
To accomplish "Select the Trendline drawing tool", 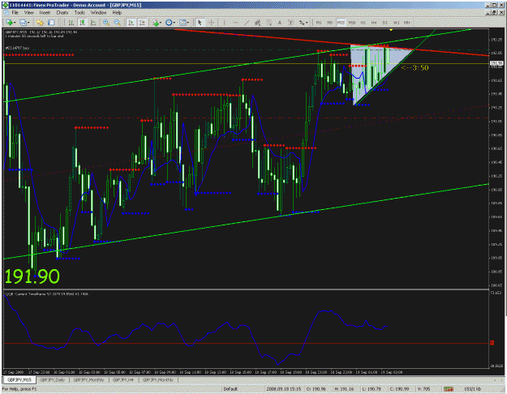I will click(247, 23).
